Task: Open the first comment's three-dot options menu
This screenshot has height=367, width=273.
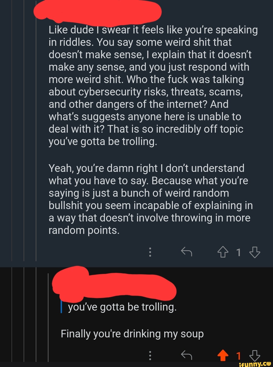Action: coord(150,252)
